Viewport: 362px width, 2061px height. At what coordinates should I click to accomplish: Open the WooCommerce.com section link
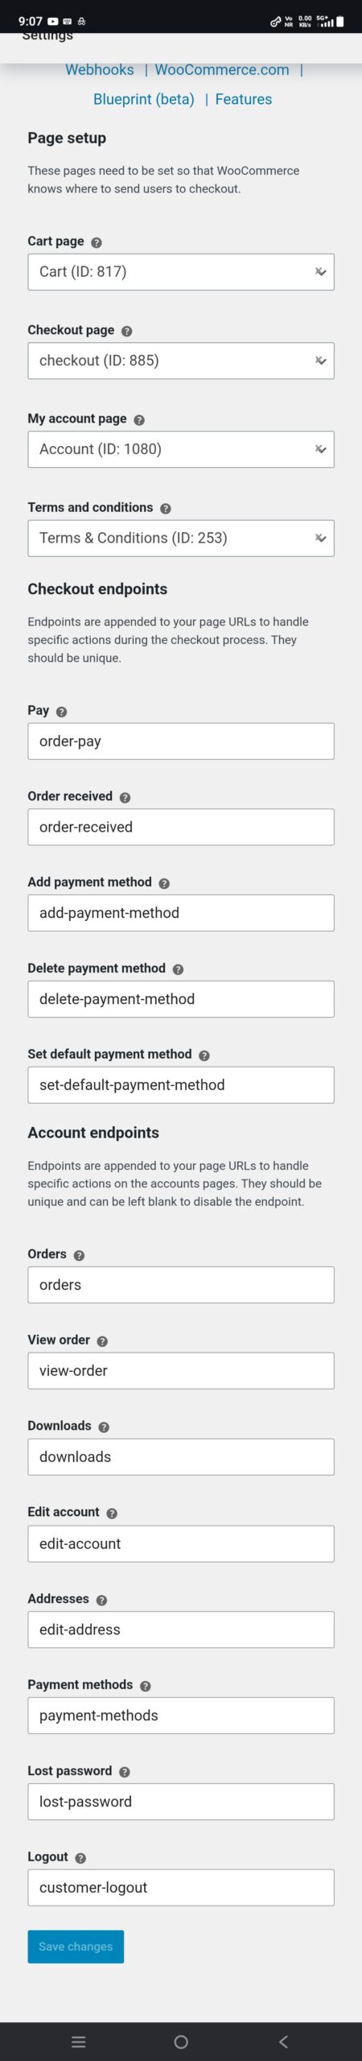click(222, 70)
